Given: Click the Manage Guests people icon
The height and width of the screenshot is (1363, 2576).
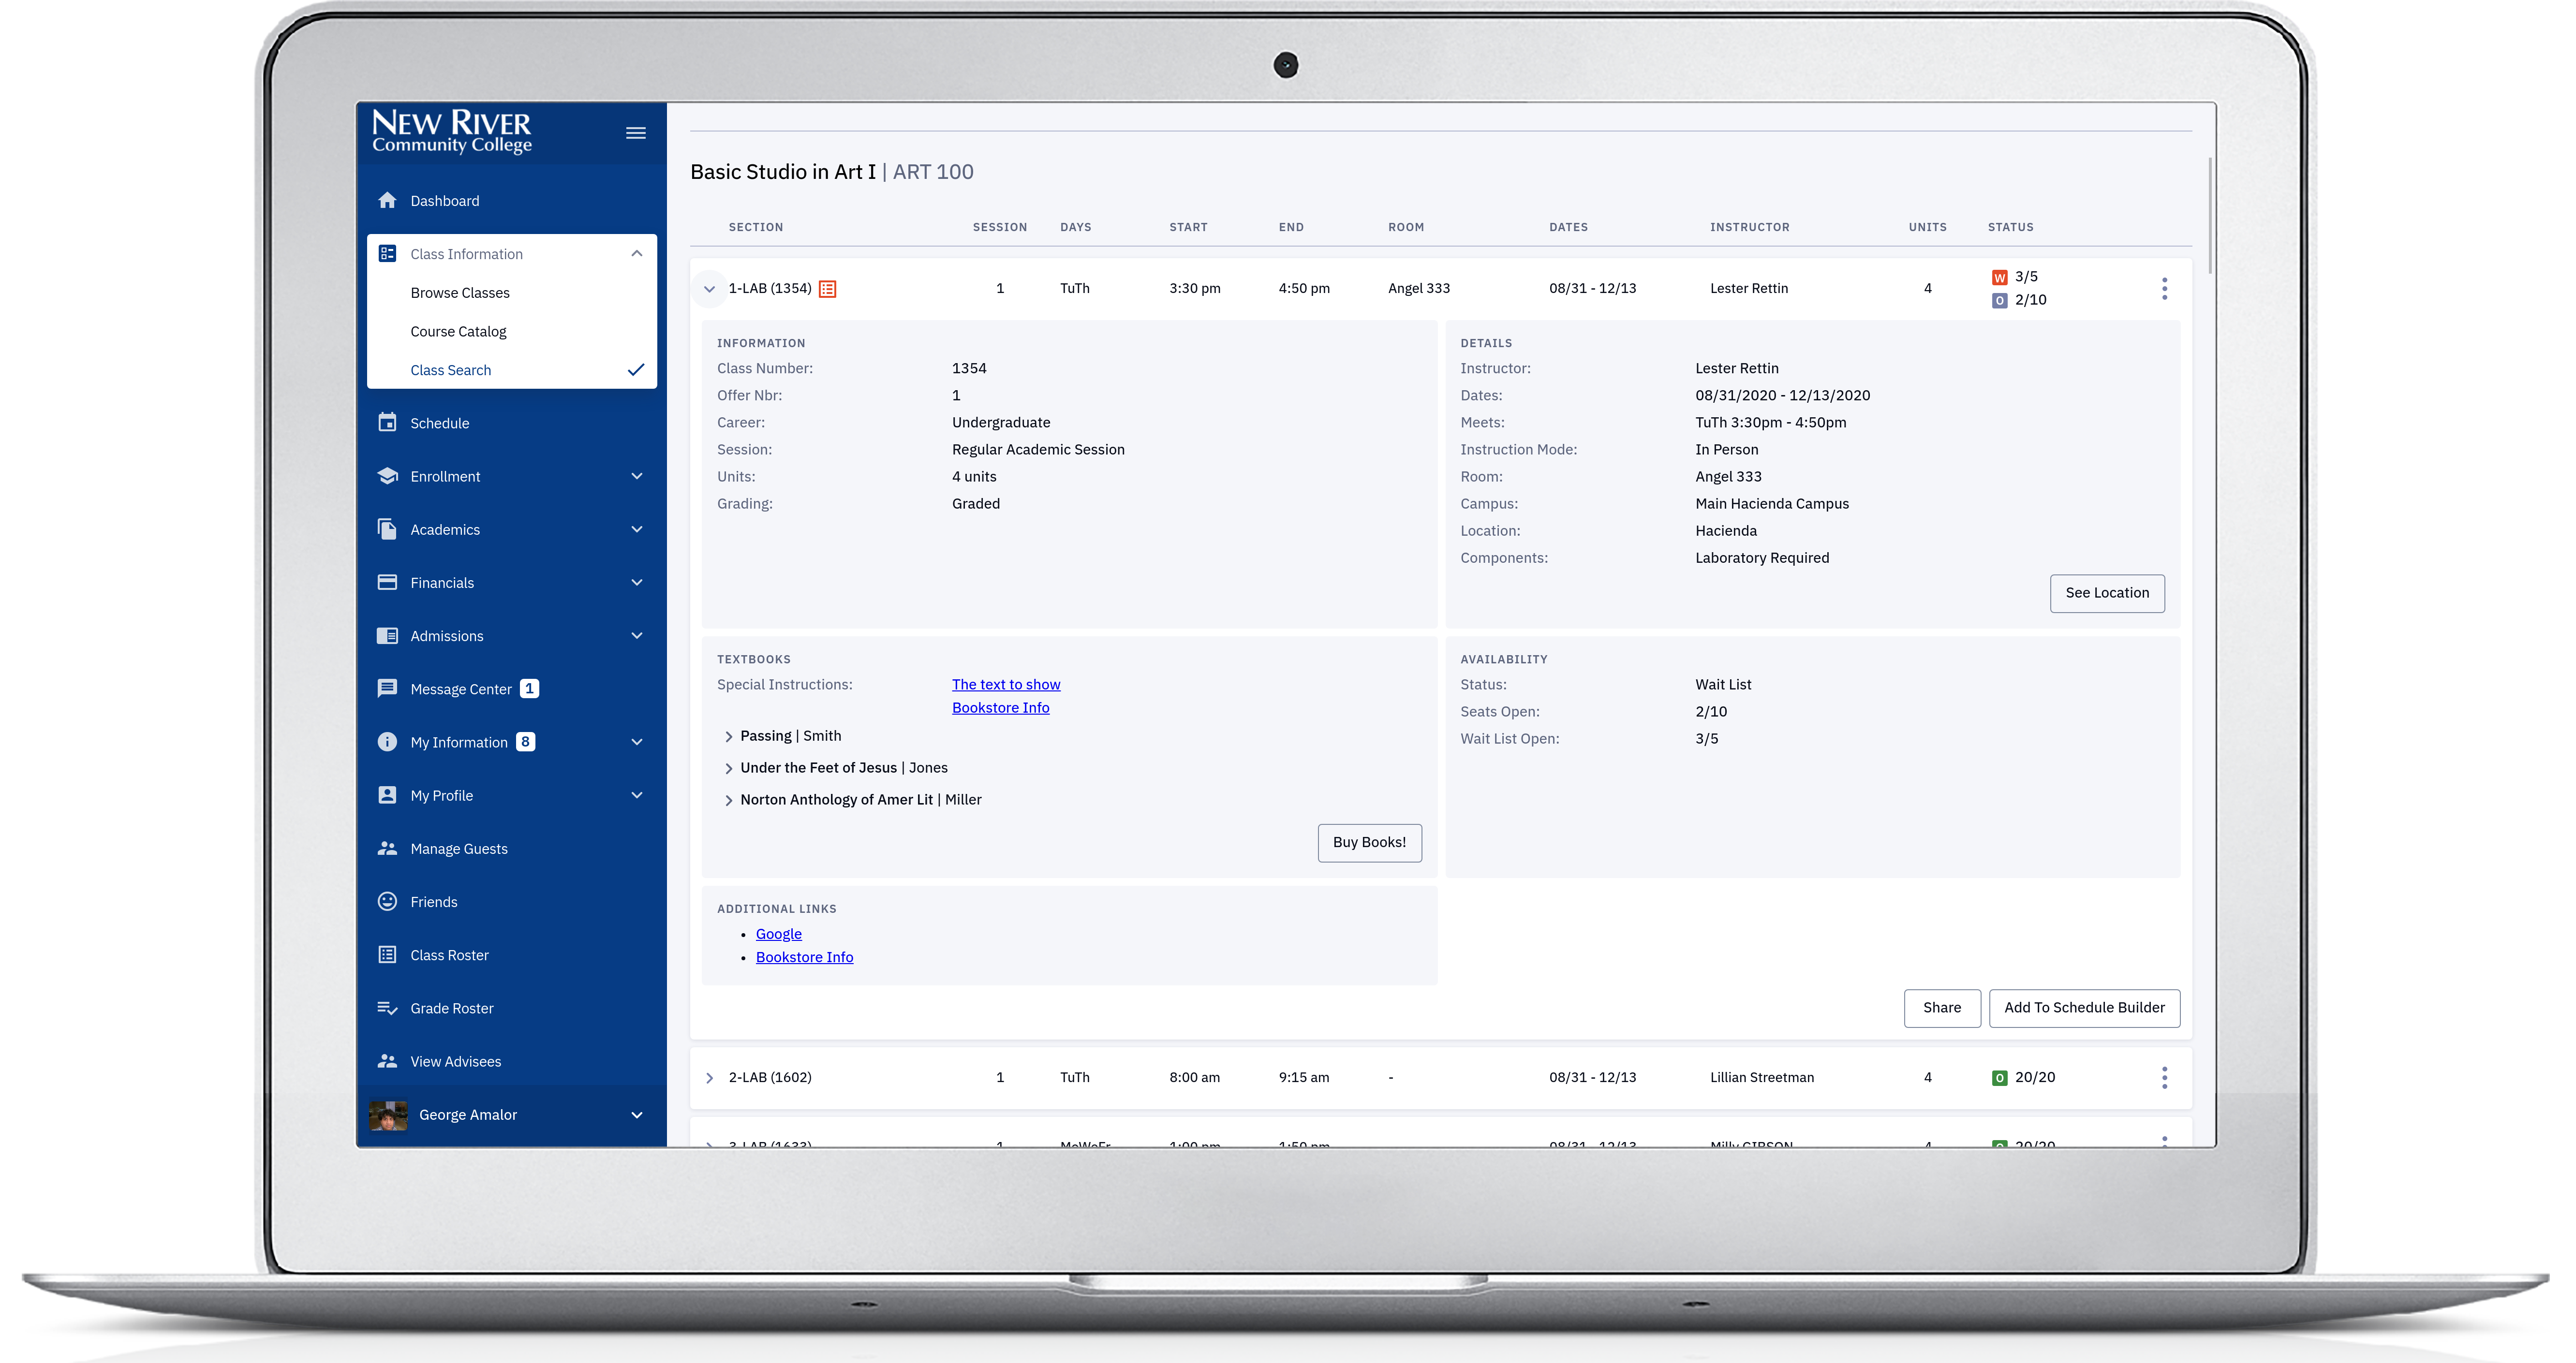Looking at the screenshot, I should 387,848.
